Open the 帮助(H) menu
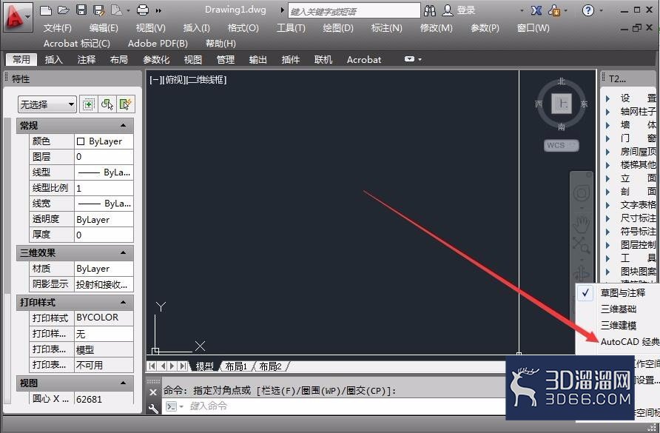The width and height of the screenshot is (660, 433). coord(220,44)
